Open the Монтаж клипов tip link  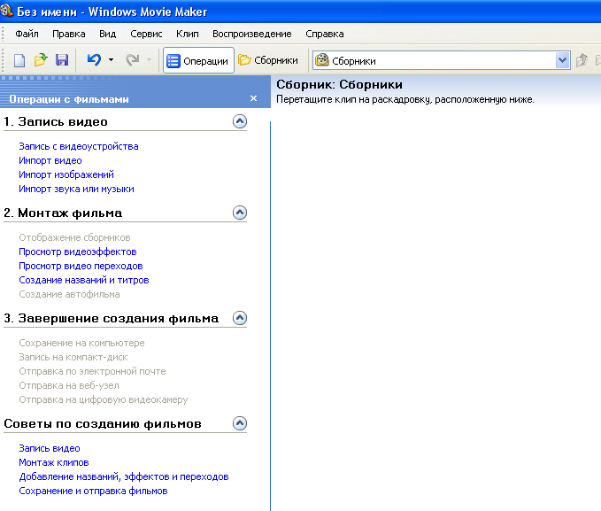point(54,462)
